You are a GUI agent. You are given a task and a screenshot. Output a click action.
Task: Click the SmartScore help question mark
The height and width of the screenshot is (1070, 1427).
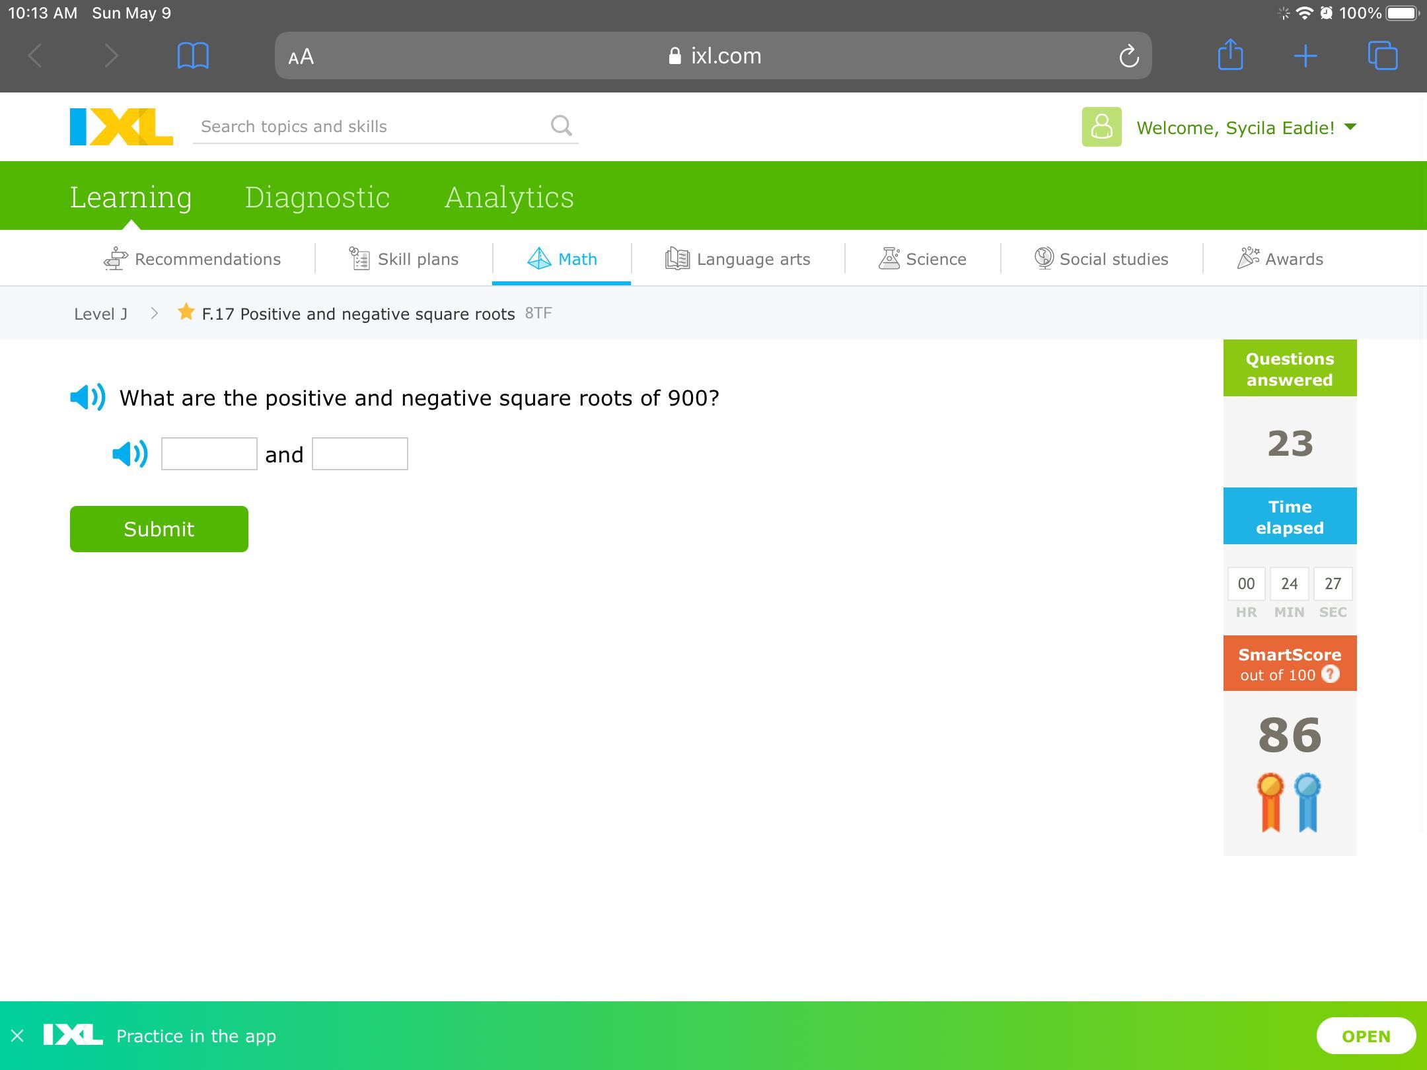1330,674
